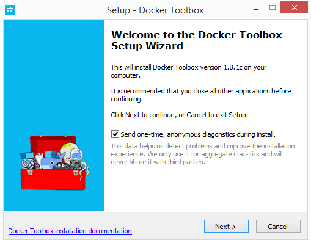Open Docker Toolbox installation documentation link
The image size is (311, 240).
(70, 231)
